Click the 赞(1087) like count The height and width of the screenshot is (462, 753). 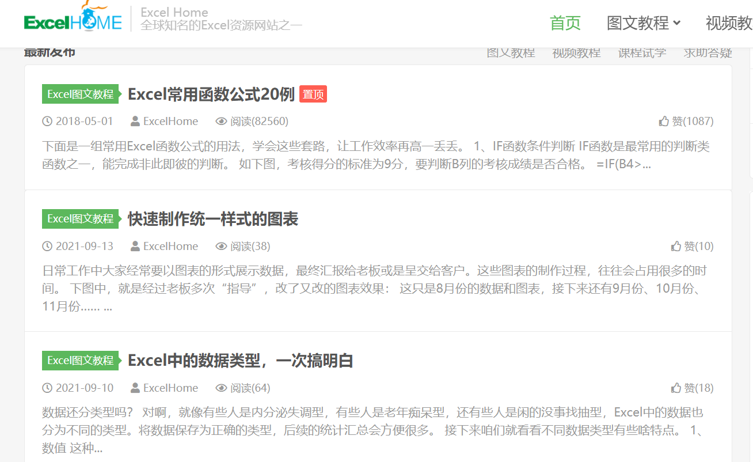click(693, 122)
